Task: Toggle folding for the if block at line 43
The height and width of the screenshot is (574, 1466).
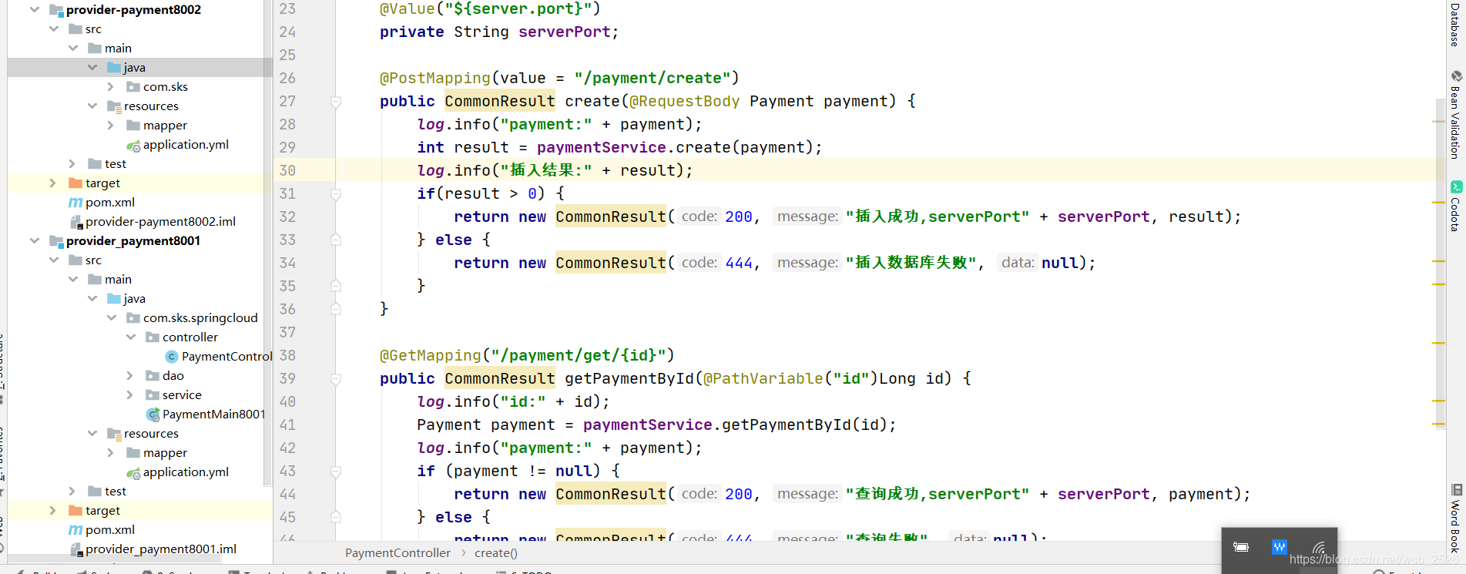Action: [x=336, y=472]
